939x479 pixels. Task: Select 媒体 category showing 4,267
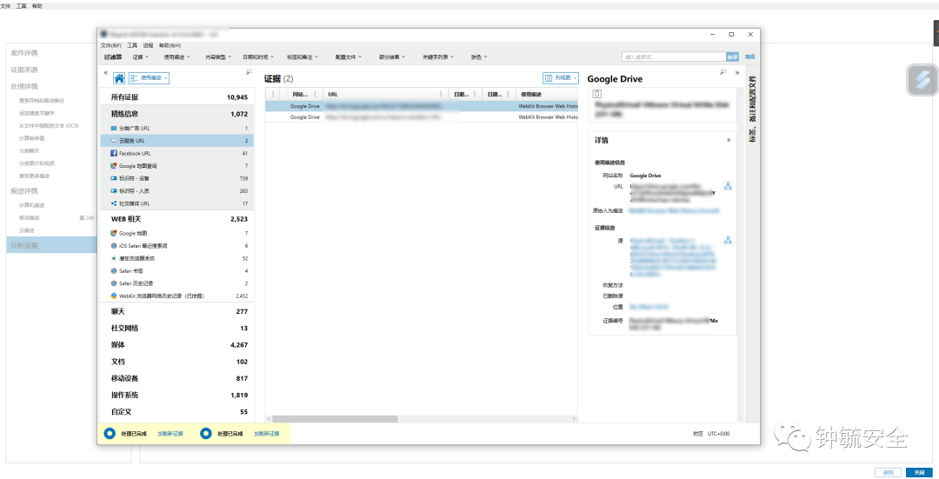(178, 345)
